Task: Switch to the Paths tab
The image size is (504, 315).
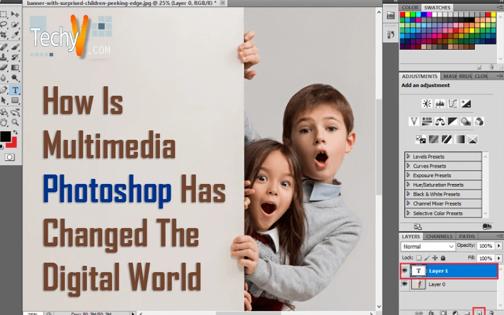Action: pyautogui.click(x=467, y=236)
